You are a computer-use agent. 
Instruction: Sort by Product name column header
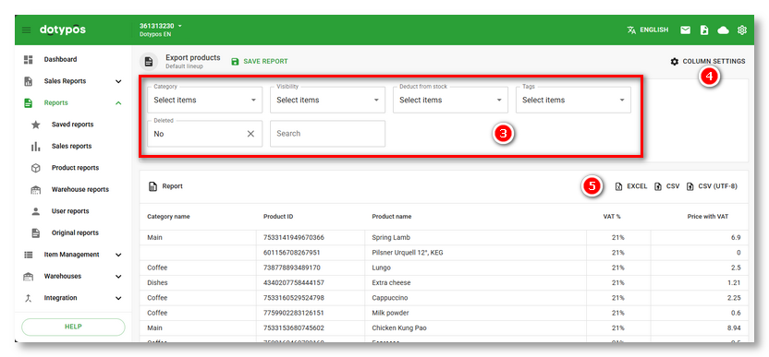point(391,217)
